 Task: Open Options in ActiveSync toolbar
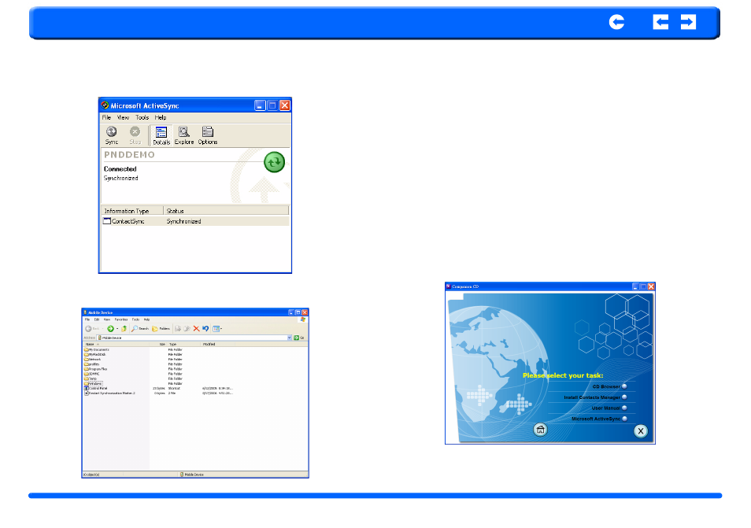pyautogui.click(x=207, y=135)
